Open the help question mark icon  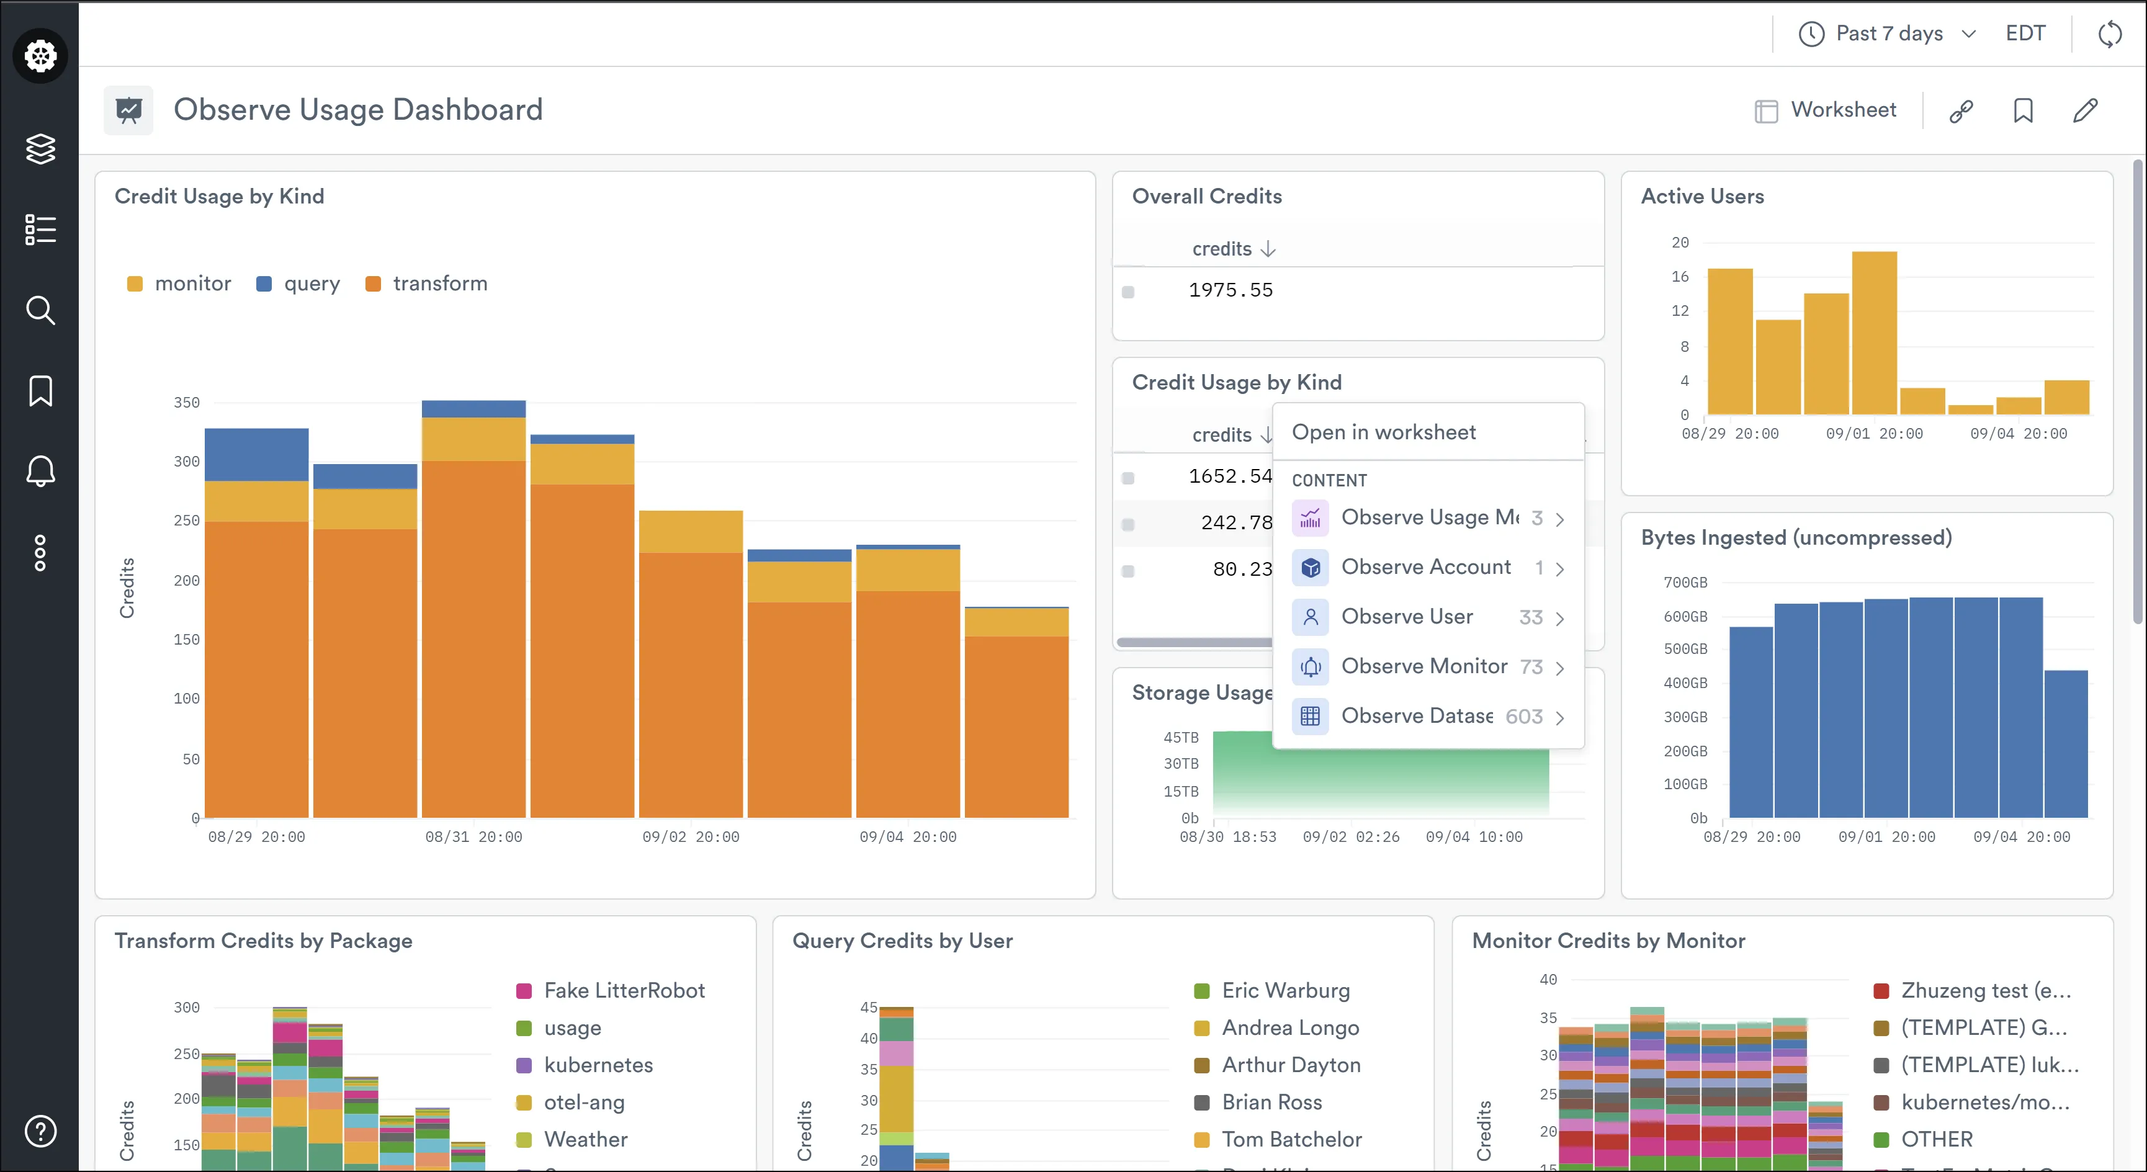(40, 1131)
